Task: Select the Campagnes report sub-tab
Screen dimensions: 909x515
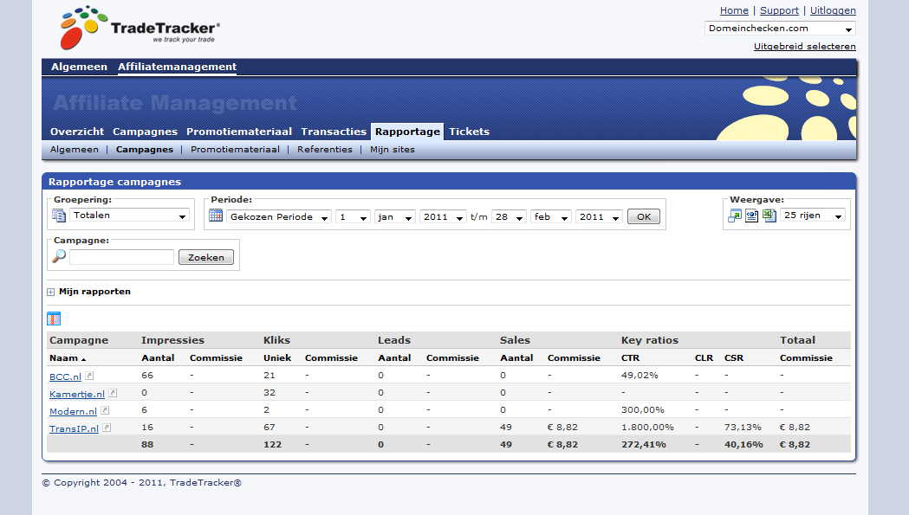Action: click(x=145, y=150)
